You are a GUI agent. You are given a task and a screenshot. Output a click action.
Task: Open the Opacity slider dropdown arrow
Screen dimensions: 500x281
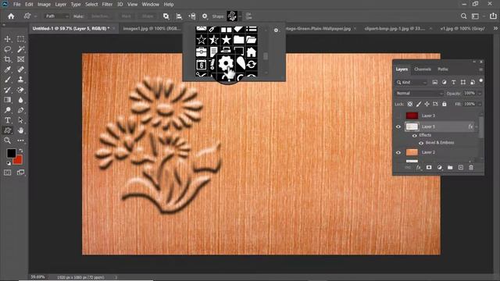pos(480,94)
